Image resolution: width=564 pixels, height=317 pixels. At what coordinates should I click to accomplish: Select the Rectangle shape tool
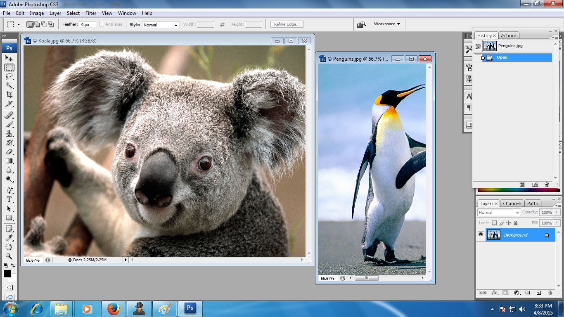9,218
